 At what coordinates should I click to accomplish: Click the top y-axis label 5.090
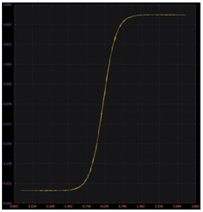(6, 5)
